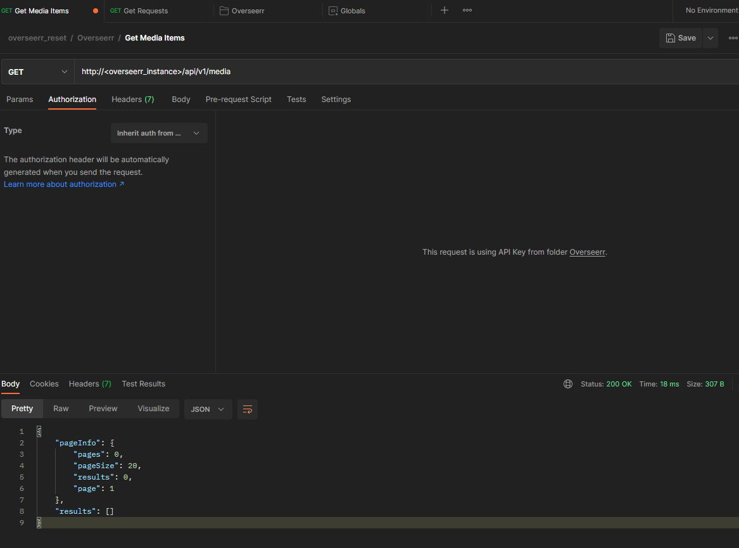The height and width of the screenshot is (548, 739).
Task: Collapse the root JSON object at line 1
Action: 39,431
